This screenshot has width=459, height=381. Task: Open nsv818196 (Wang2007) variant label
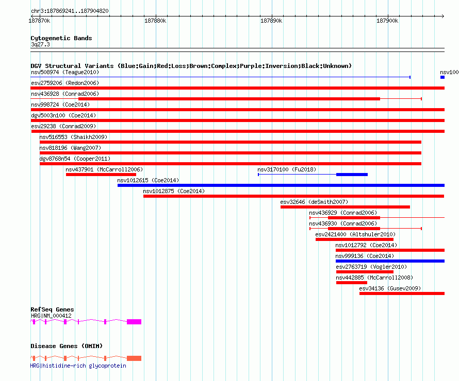pyautogui.click(x=70, y=148)
